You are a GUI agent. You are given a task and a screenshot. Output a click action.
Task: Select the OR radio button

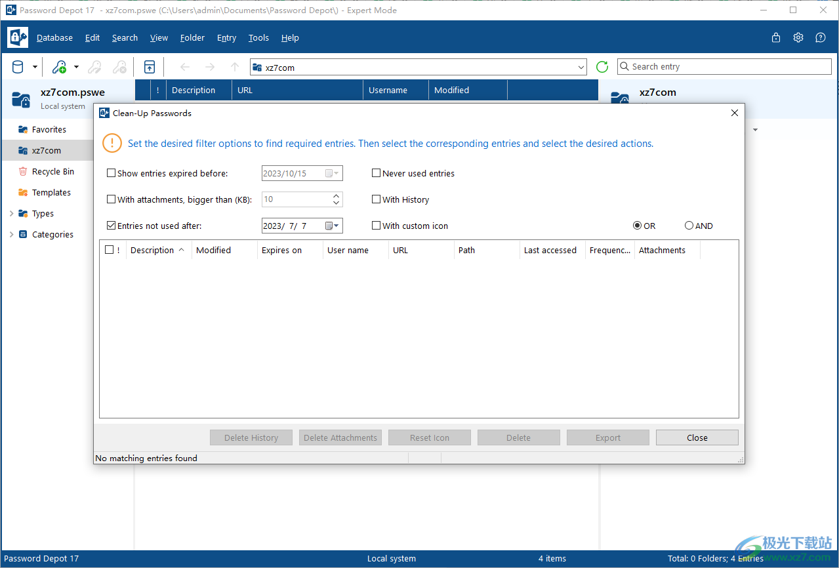click(637, 226)
